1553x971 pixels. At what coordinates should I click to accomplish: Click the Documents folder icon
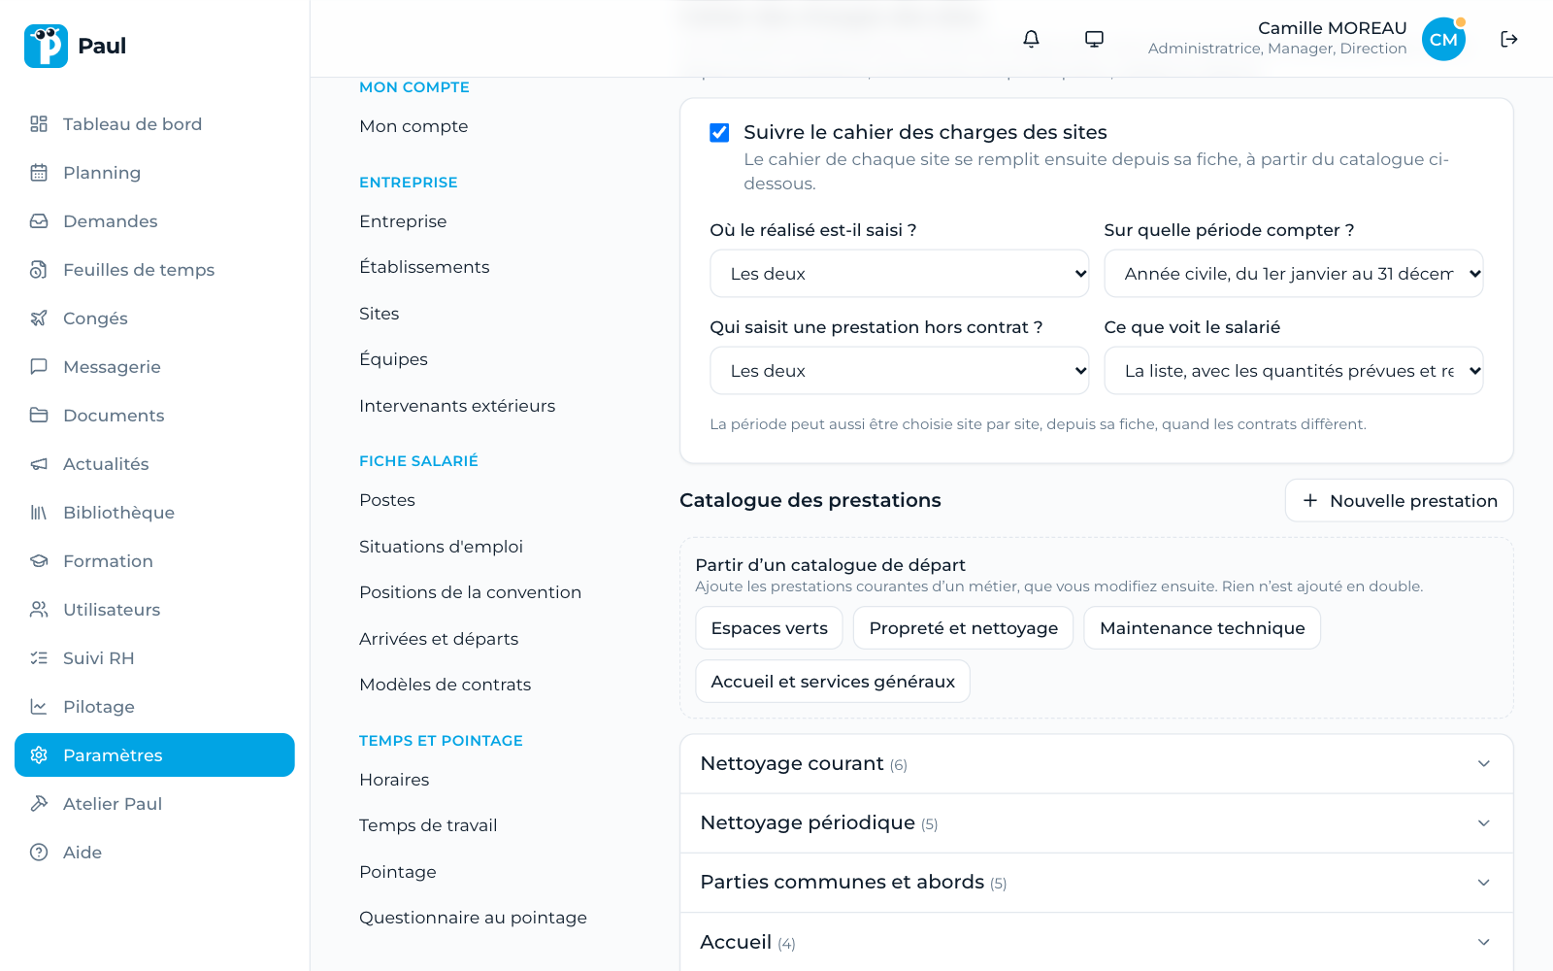pyautogui.click(x=39, y=416)
